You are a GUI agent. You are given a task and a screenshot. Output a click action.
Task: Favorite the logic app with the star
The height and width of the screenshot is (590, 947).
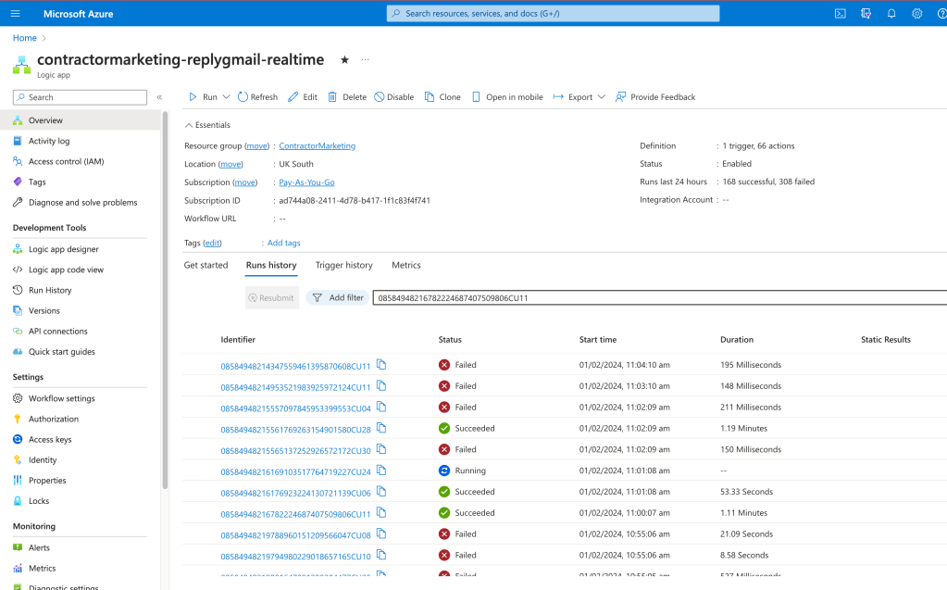pyautogui.click(x=344, y=59)
